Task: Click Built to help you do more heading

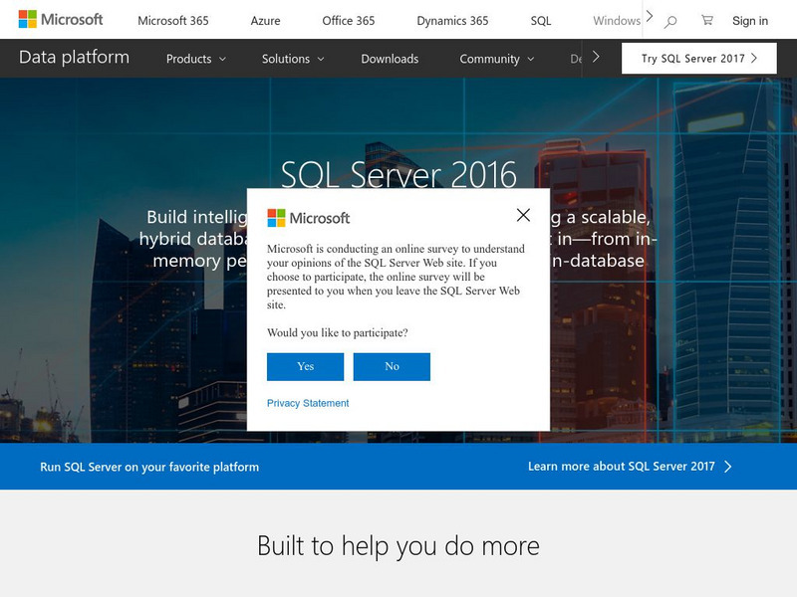Action: (x=398, y=546)
